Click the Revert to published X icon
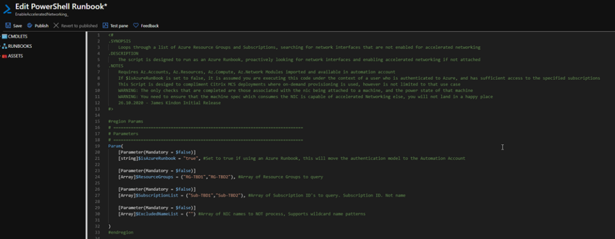The image size is (615, 239). [x=56, y=25]
